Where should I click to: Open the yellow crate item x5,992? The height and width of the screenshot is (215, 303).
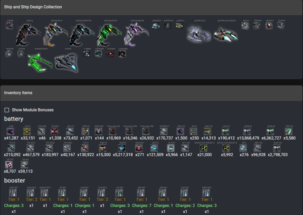(227, 148)
